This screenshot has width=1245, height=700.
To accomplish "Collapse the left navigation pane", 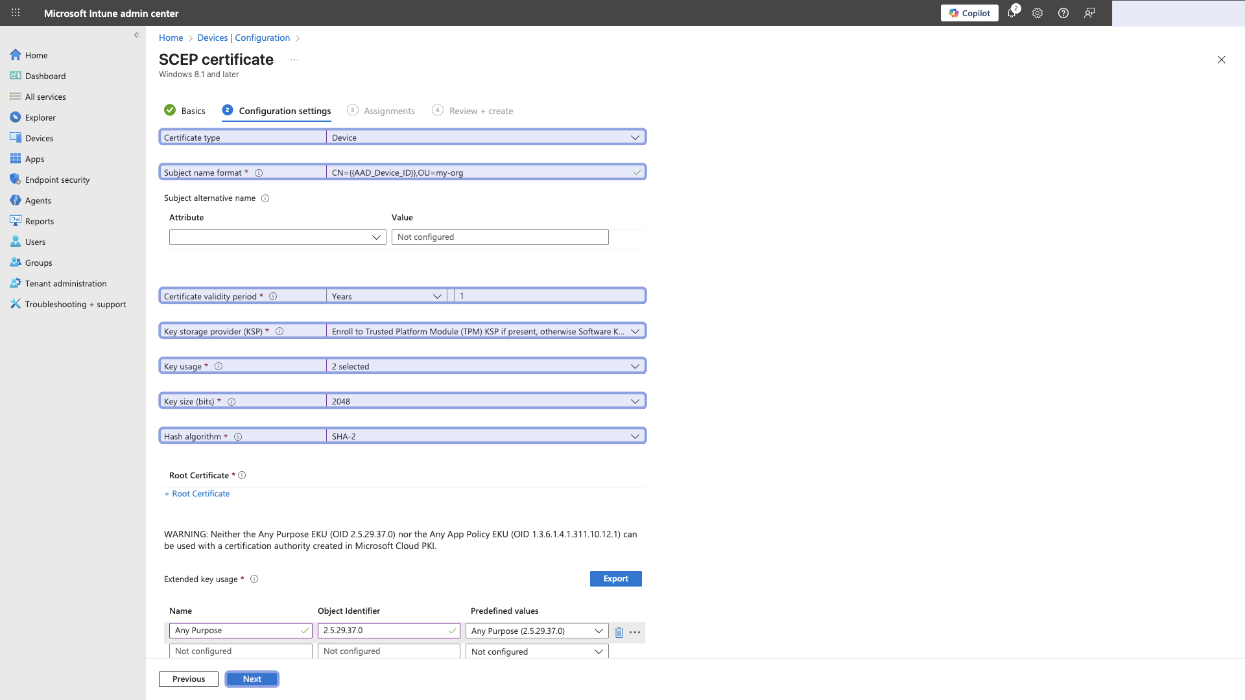I will pos(136,35).
